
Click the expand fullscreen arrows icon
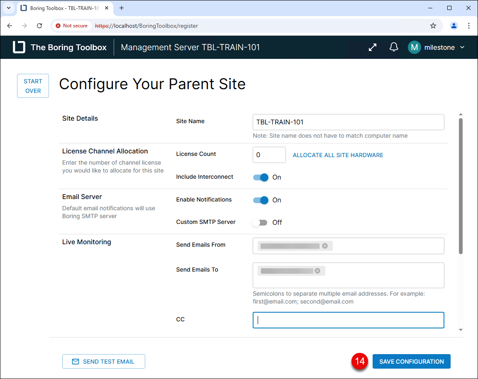[373, 47]
